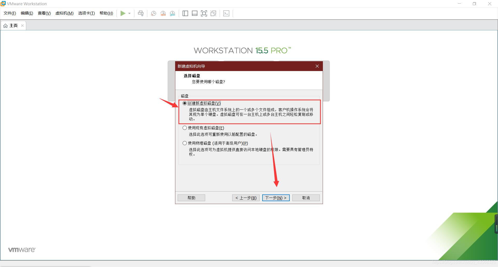The image size is (498, 267).
Task: Click the Unity mode toolbar icon
Action: pos(213,13)
